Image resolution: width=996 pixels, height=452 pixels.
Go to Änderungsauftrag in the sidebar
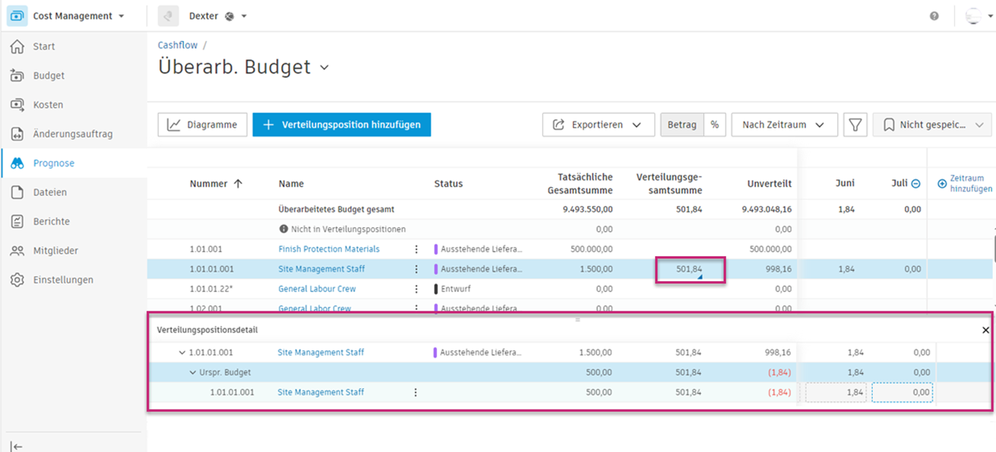coord(72,134)
